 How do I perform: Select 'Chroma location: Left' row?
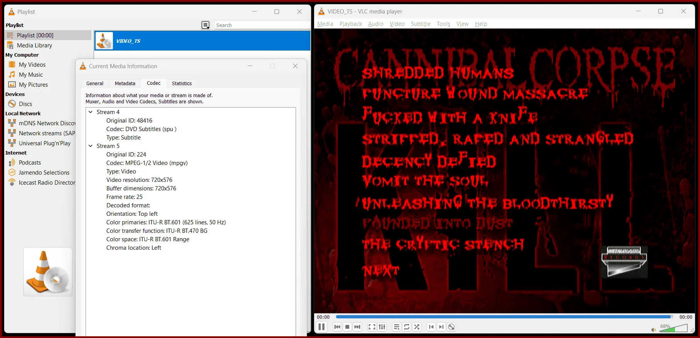point(134,248)
